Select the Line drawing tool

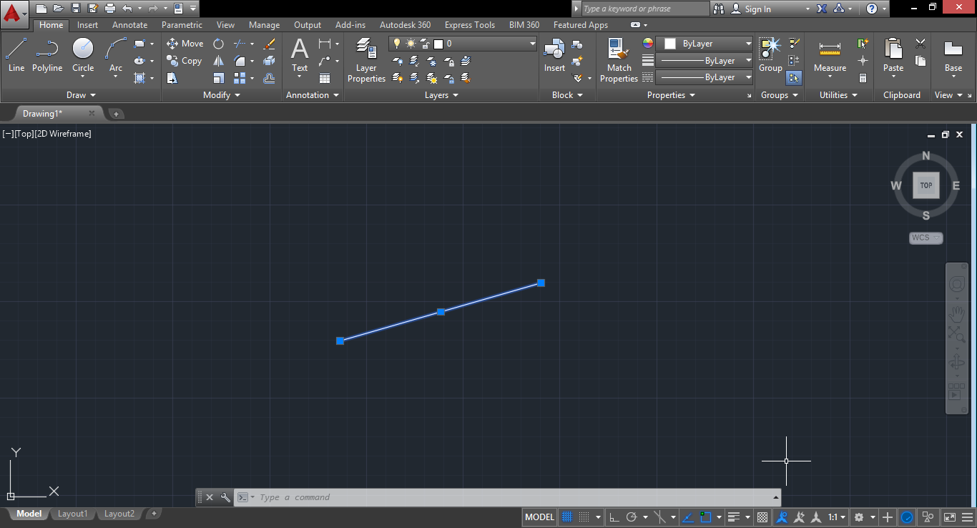(16, 55)
